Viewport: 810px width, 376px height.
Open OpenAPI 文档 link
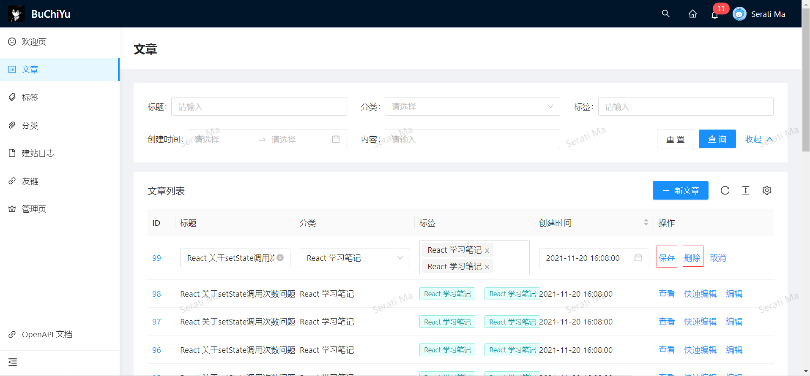tap(60, 334)
